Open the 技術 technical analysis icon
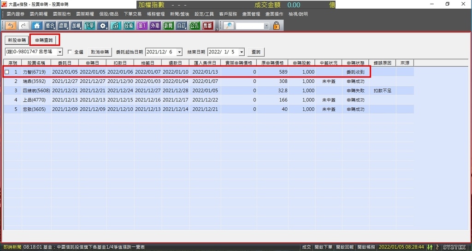 click(129, 26)
